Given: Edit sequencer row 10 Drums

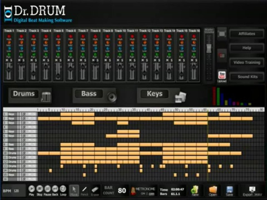Looking at the screenshot, I should point(24,153).
